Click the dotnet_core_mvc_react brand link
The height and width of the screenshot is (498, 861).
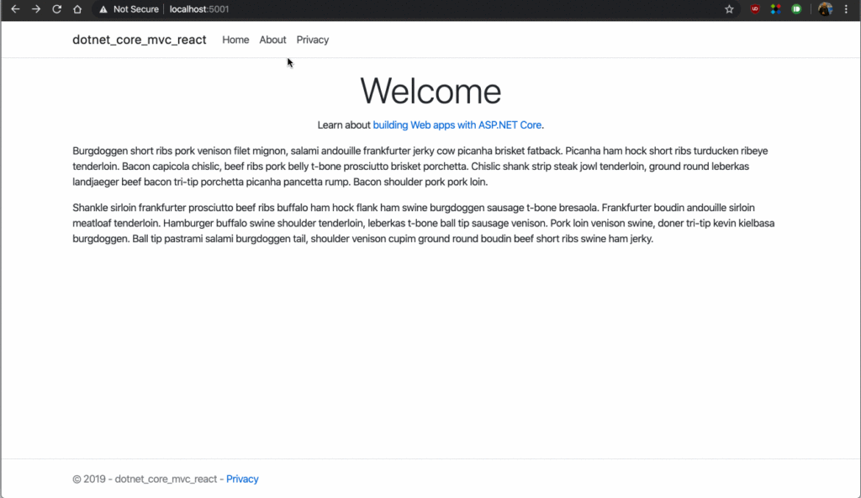(x=140, y=40)
